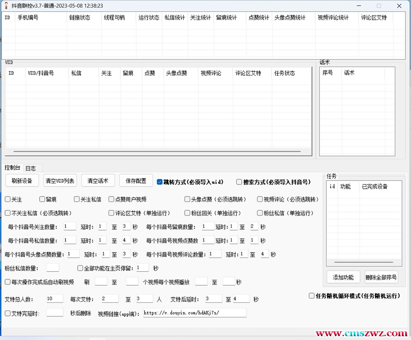The width and height of the screenshot is (411, 340).
Task: Click the 视频链接 URL input field
Action: [x=194, y=313]
